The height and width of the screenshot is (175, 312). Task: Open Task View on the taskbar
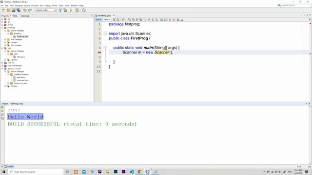click(x=68, y=172)
